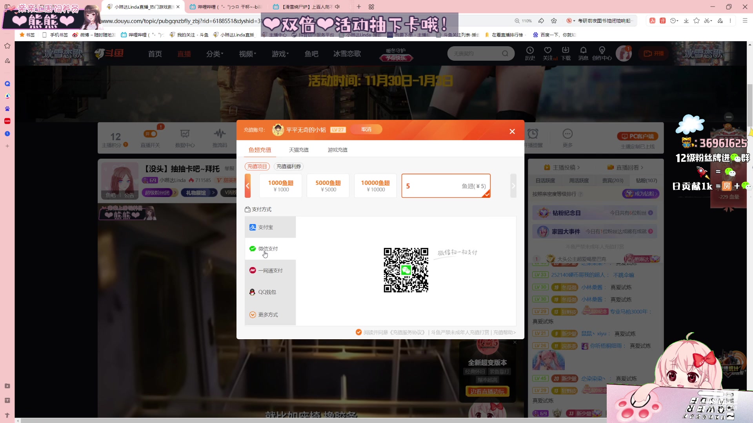Switch to the 哔哩哔哩 browser tab
The image size is (753, 423).
tap(225, 7)
